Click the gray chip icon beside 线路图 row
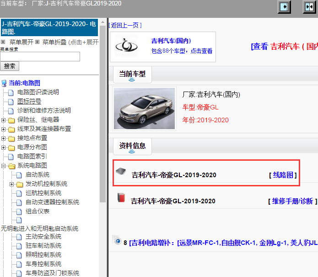This screenshot has width=318, height=277. point(121,172)
